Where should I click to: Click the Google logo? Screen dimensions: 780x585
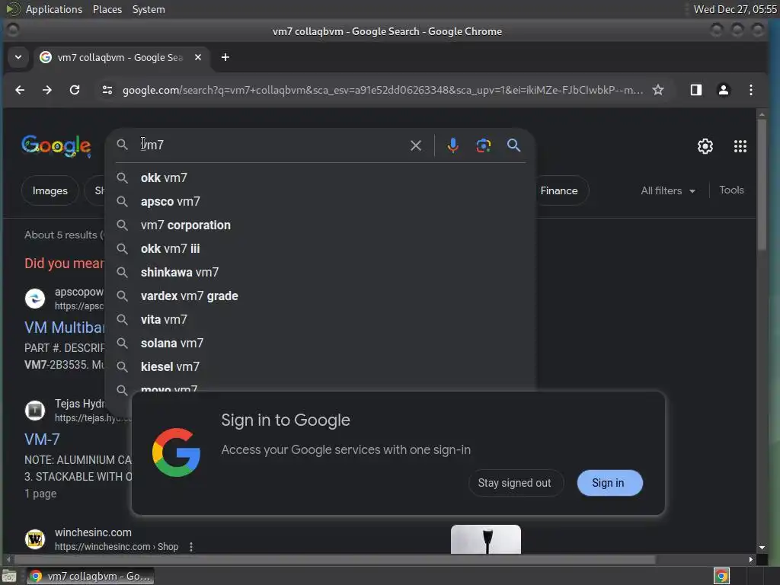[x=56, y=145]
